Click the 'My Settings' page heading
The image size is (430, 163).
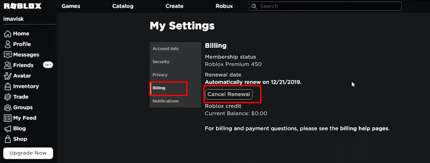(x=182, y=26)
